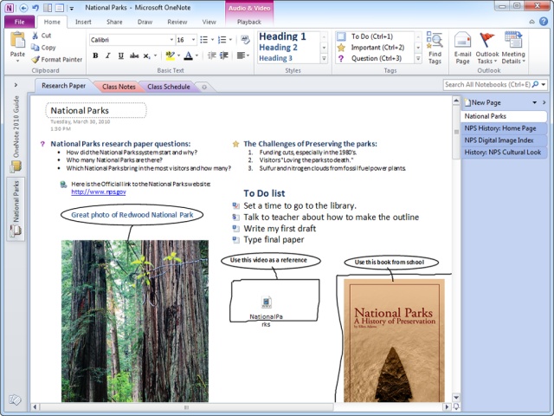Apply bold formatting to text
The width and height of the screenshot is (554, 416).
[x=95, y=55]
